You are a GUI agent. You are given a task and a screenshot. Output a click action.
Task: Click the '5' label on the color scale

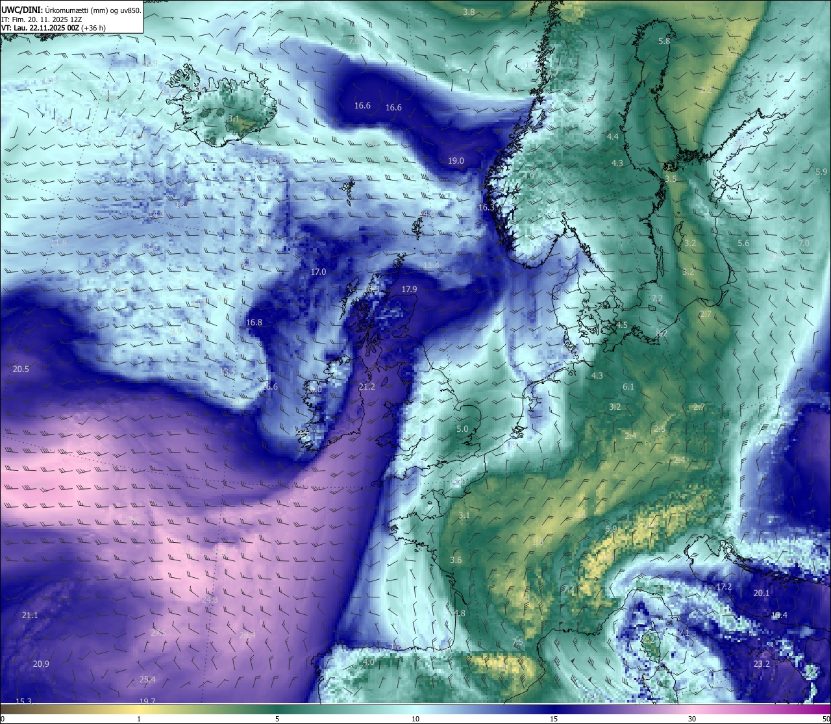[x=277, y=719]
